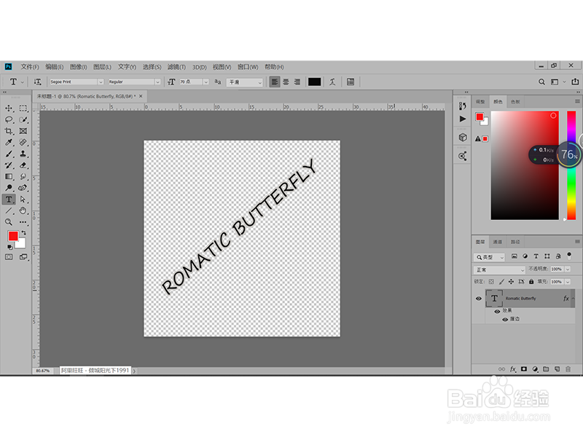
Task: Open the History panel icon
Action: pos(463,106)
